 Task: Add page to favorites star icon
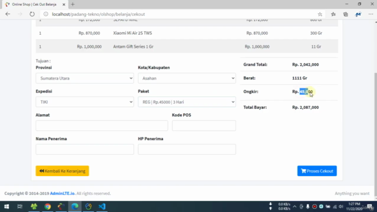(320, 14)
